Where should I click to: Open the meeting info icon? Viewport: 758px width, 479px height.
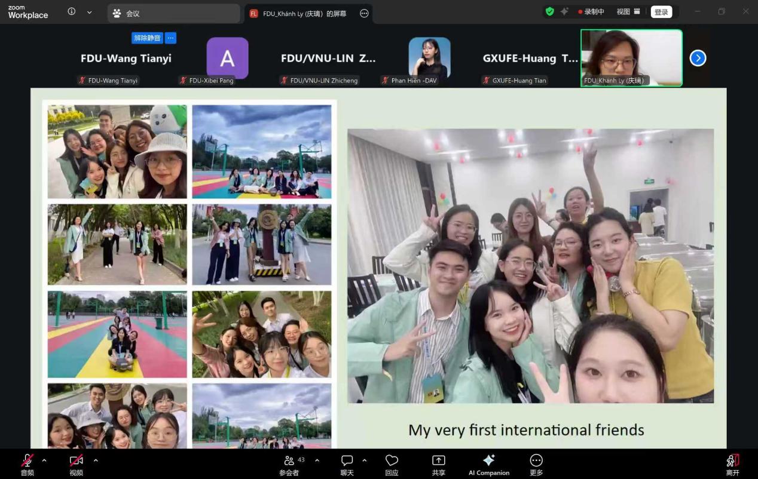click(72, 12)
